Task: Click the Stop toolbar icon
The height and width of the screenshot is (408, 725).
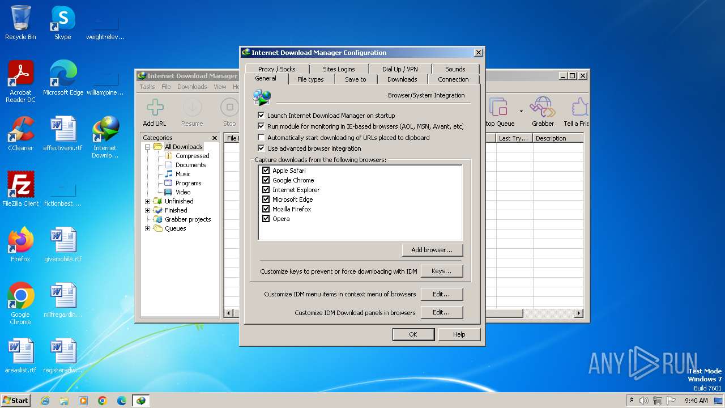Action: (229, 112)
